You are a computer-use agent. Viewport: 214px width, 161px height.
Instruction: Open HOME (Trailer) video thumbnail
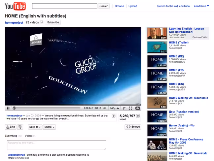[x=157, y=47]
